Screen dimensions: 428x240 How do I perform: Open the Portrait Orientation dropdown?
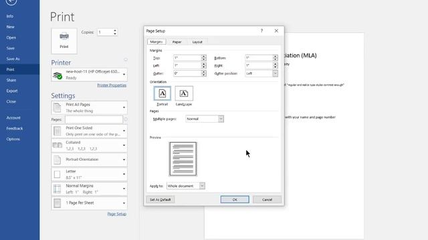point(89,160)
